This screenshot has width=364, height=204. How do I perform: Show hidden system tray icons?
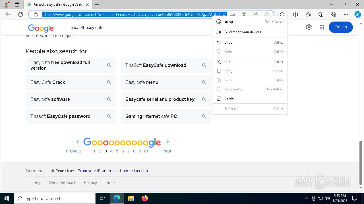(307, 198)
